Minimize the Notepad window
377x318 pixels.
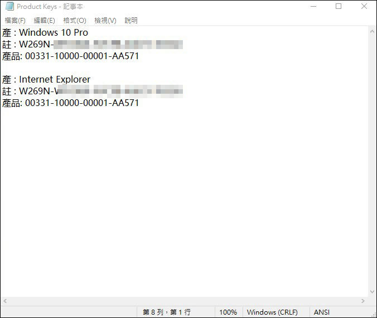pyautogui.click(x=312, y=7)
